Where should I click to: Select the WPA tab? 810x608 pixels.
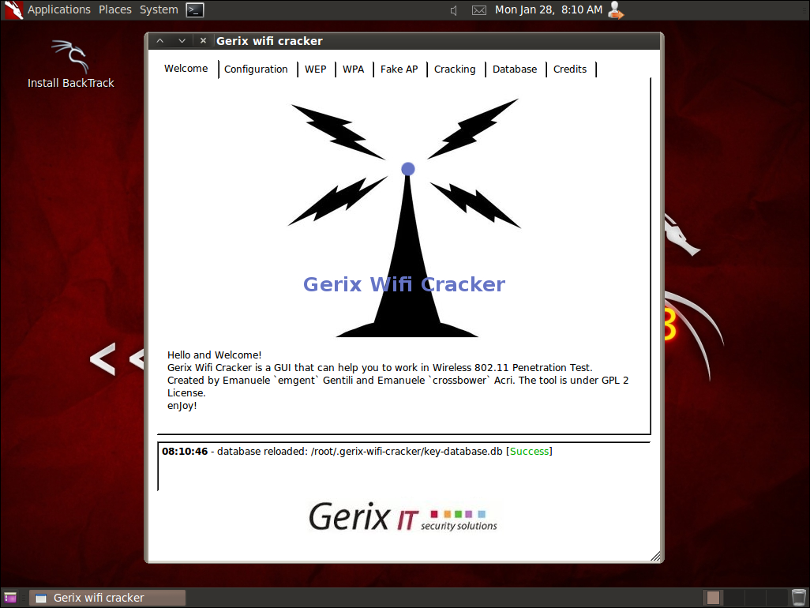[354, 69]
